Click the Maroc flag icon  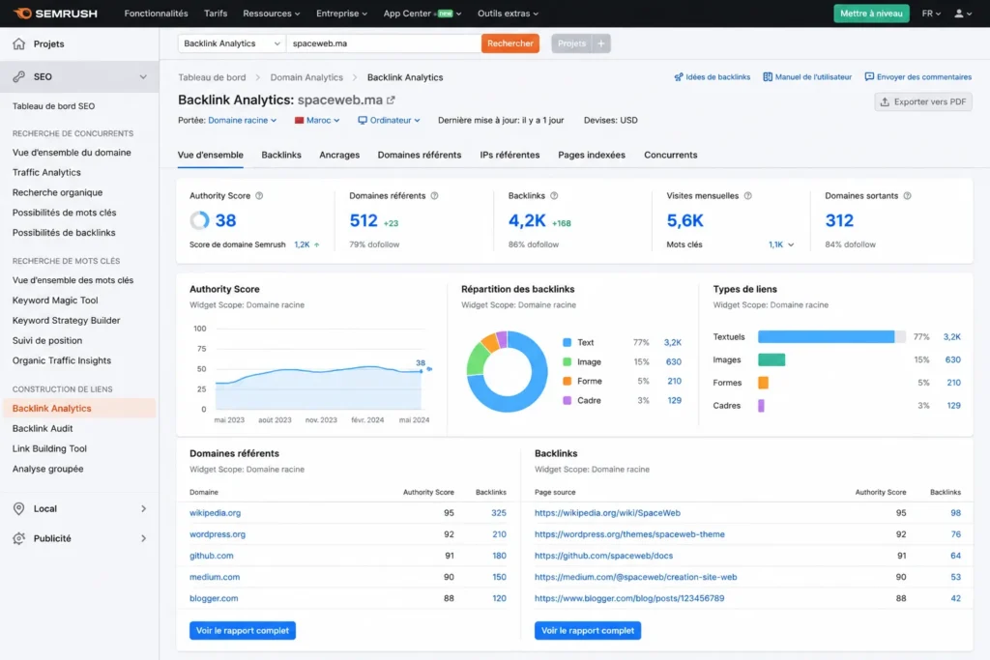tap(300, 120)
